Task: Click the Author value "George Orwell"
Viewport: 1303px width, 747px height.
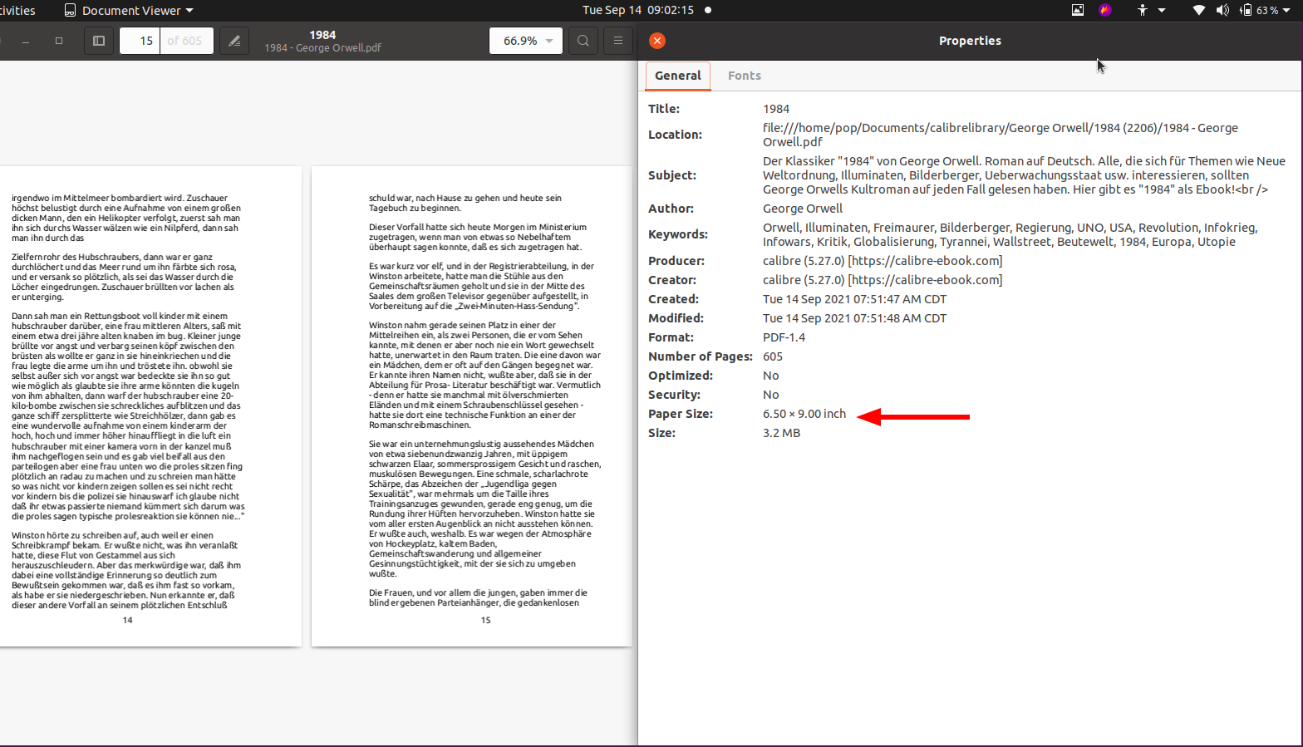Action: tap(803, 209)
